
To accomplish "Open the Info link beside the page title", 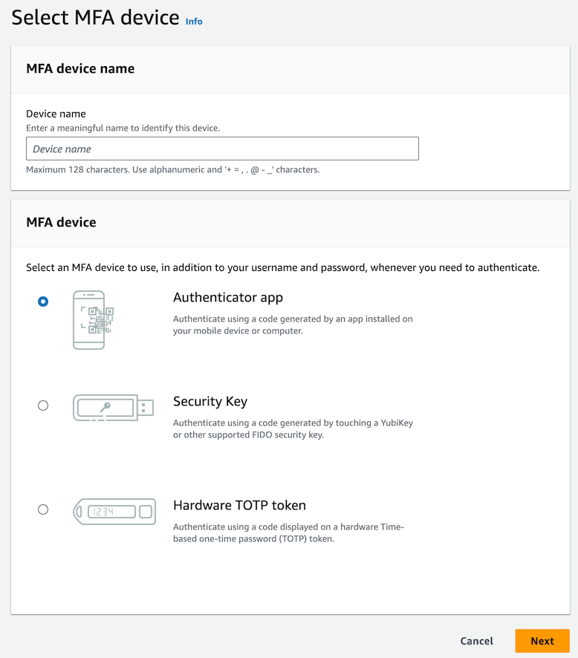I will (194, 22).
